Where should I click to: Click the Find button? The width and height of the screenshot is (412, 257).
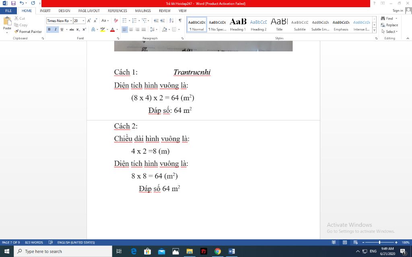pos(387,18)
